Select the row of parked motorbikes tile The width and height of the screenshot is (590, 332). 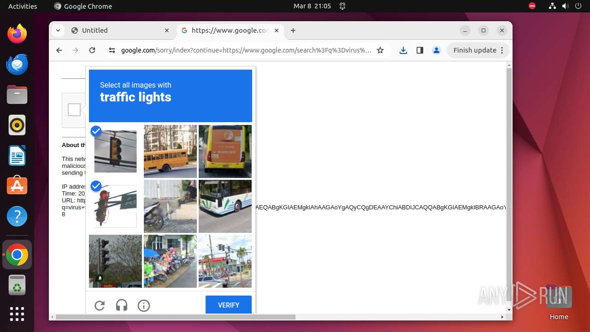(x=170, y=261)
